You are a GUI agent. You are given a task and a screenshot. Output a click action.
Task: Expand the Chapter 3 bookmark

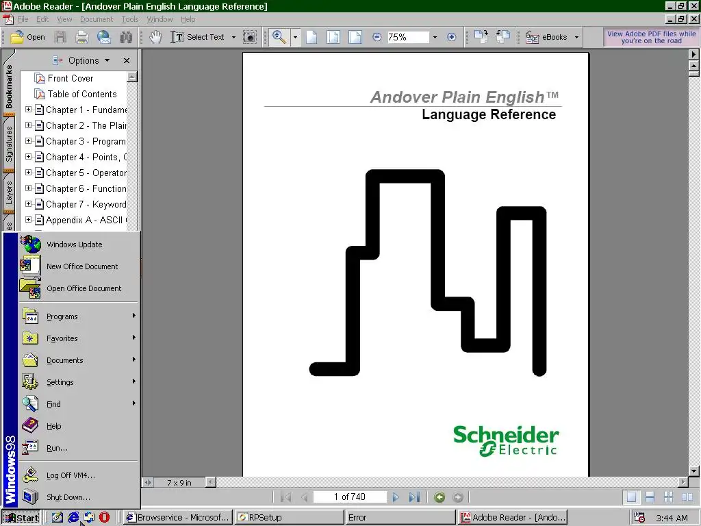[28, 141]
